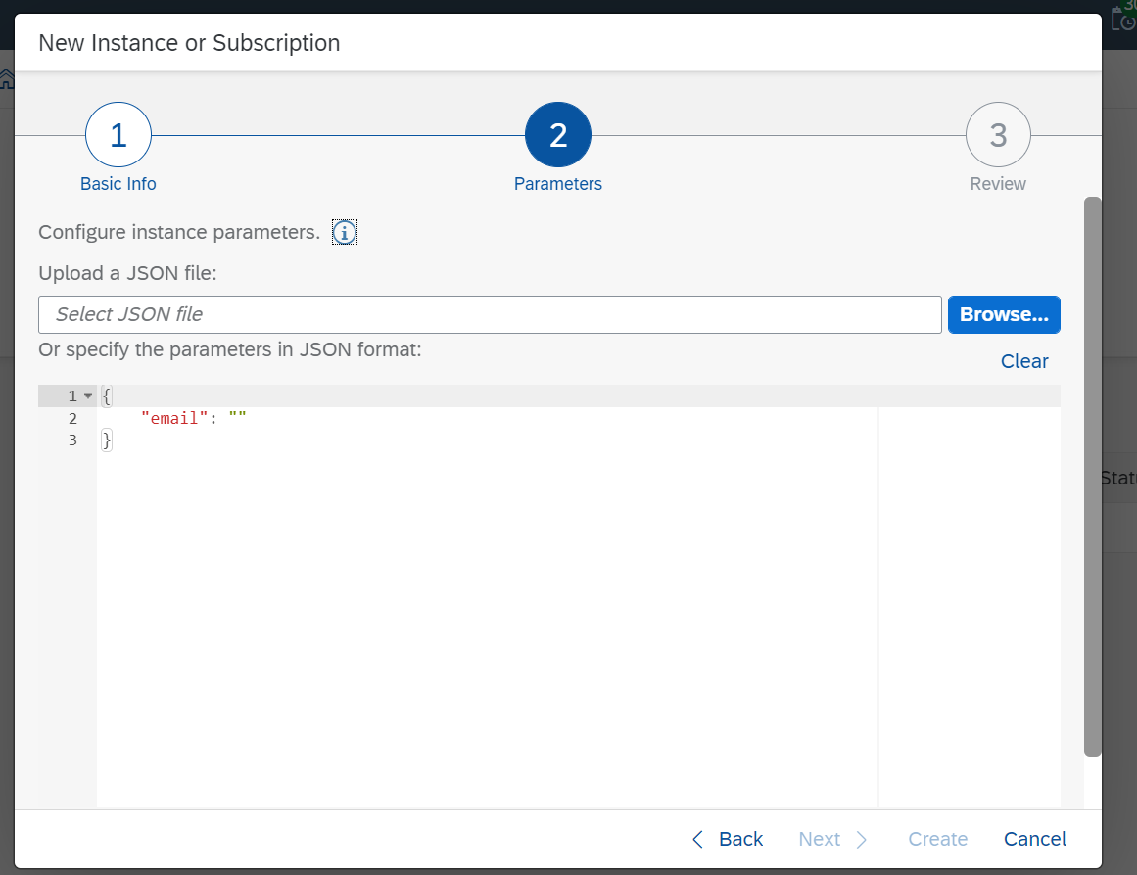The height and width of the screenshot is (875, 1137).
Task: Click the Select JSON file input field
Action: (x=490, y=314)
